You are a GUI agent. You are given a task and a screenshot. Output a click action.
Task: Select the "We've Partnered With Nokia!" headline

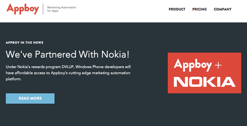pos(68,54)
